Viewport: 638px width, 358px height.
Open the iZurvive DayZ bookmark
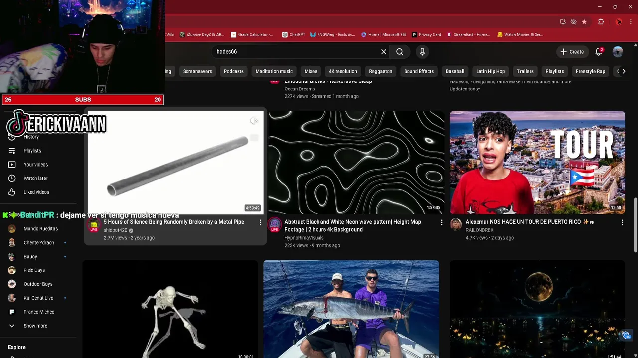click(202, 35)
